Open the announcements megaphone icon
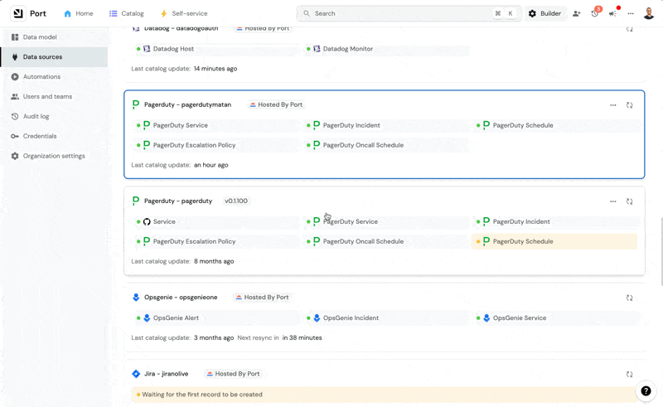Viewport: 663px width, 407px height. (612, 13)
